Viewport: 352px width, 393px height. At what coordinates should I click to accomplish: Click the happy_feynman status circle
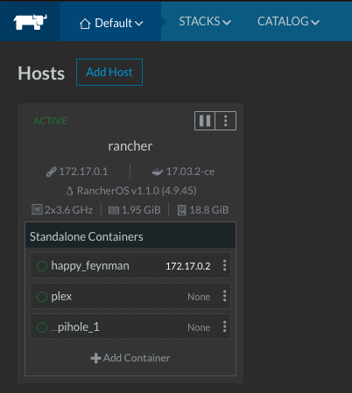(42, 266)
